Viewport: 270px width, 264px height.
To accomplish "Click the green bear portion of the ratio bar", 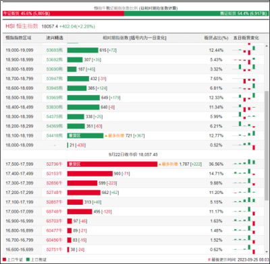I will (x=196, y=13).
